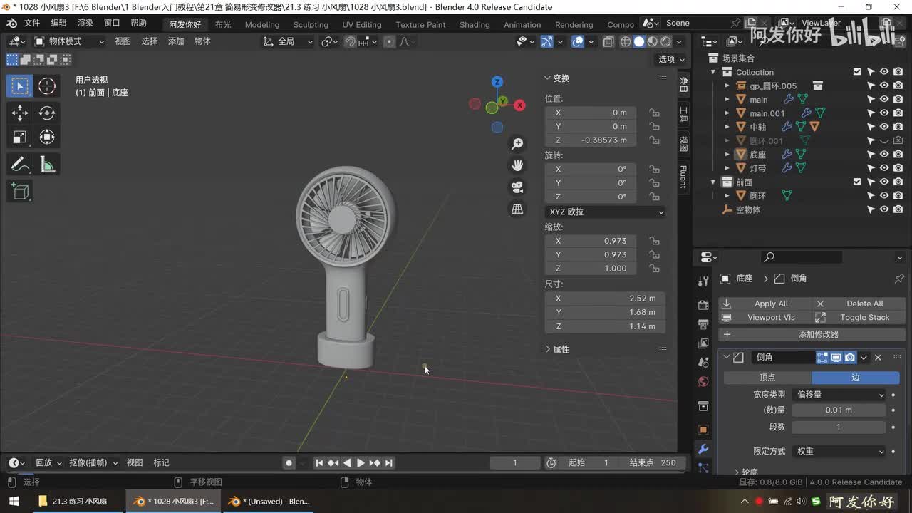
Task: Switch to the Modeling workspace tab
Action: (x=262, y=24)
